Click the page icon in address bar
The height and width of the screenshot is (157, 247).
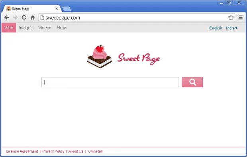[x=42, y=18]
